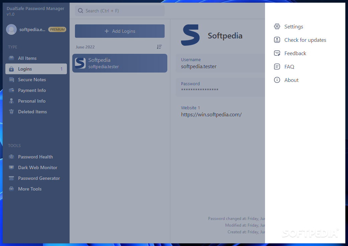Open Payment Info category

(36, 90)
